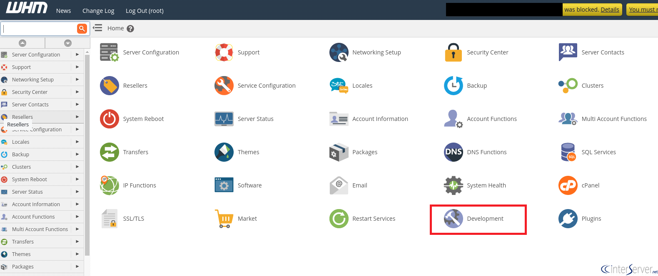This screenshot has height=276, width=658.
Task: Click the DNS Functions icon
Action: 454,152
